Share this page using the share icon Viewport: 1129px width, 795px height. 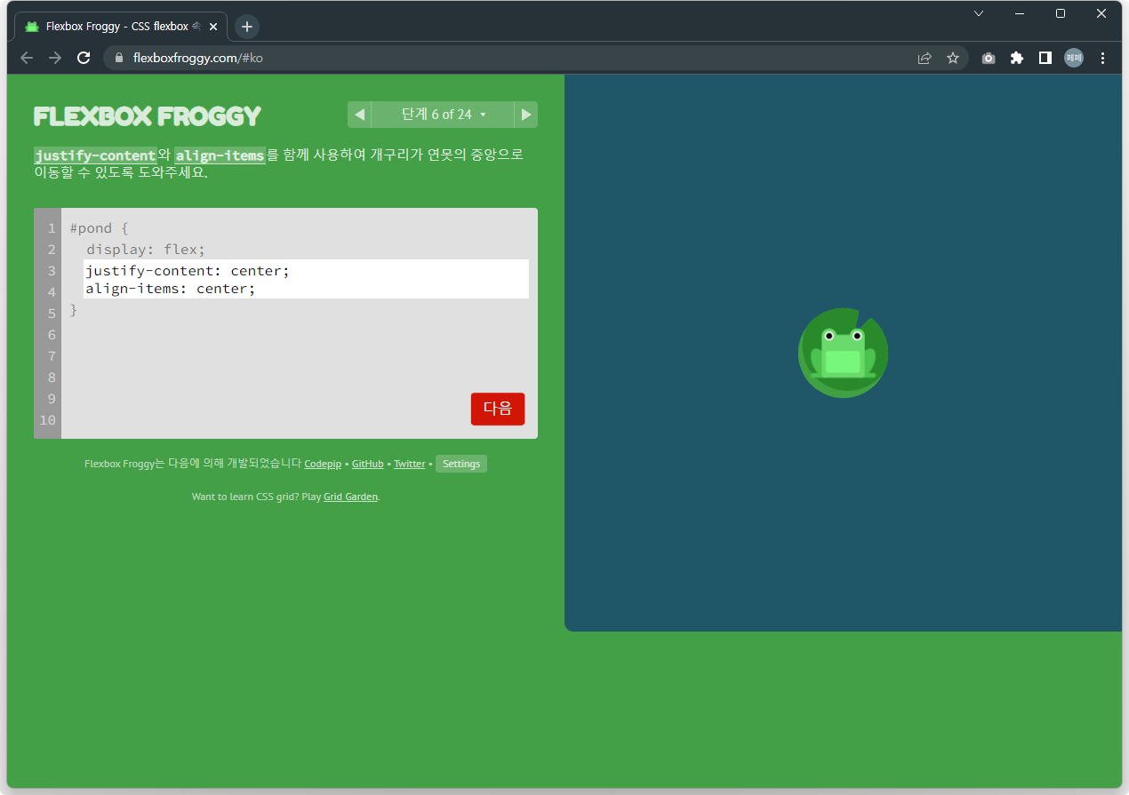[x=925, y=58]
